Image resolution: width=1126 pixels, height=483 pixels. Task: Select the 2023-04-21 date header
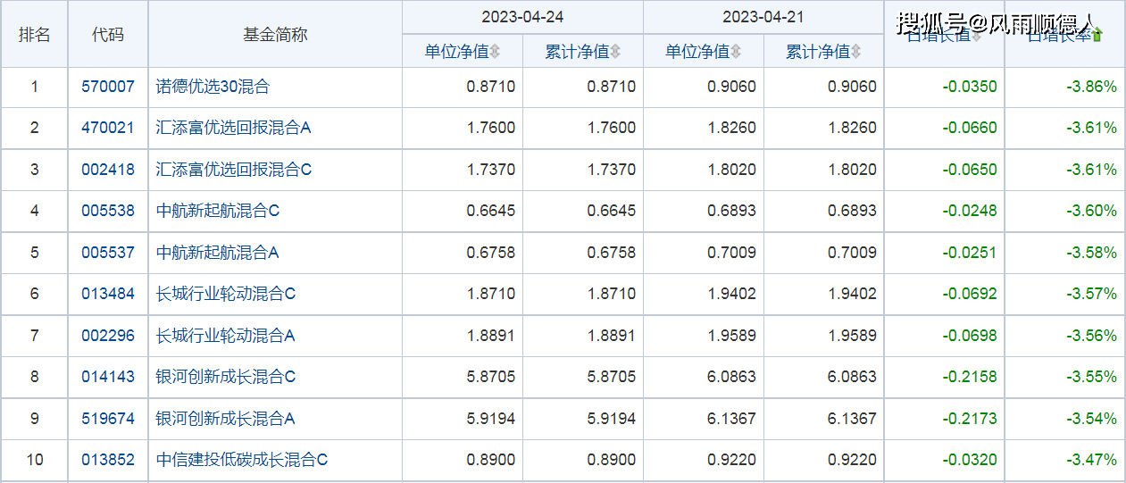tap(763, 17)
